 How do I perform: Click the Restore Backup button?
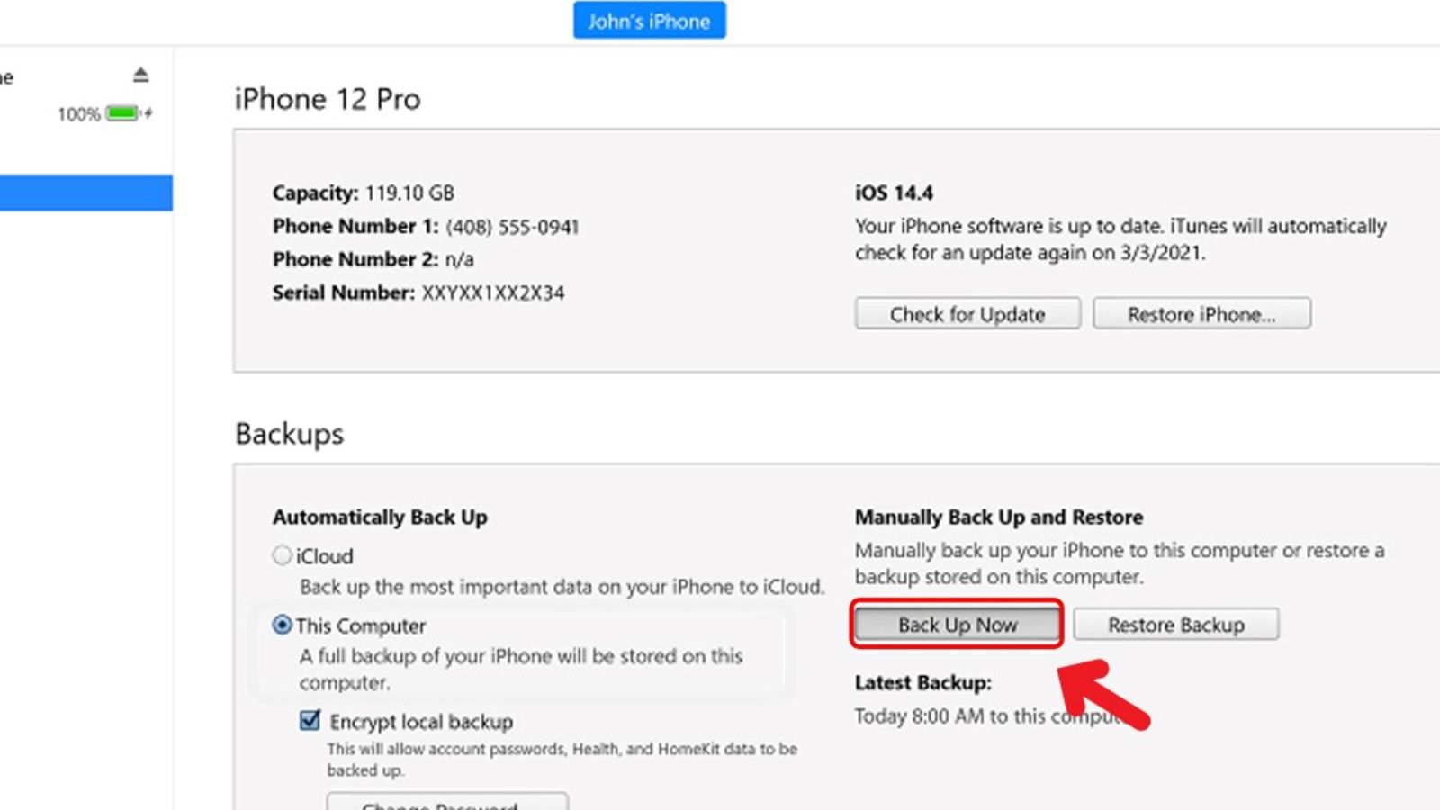point(1175,625)
